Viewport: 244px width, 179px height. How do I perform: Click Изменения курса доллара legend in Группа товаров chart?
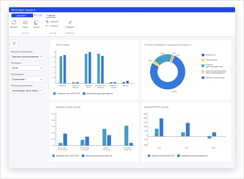98,93
